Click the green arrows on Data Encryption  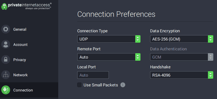(210, 39)
